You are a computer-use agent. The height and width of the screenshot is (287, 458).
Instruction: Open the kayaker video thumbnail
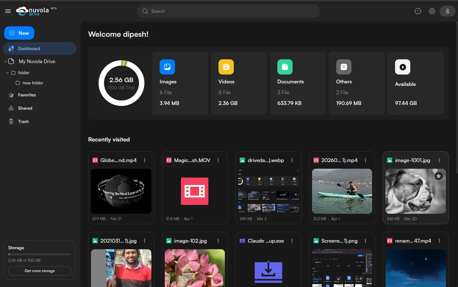[x=342, y=191]
